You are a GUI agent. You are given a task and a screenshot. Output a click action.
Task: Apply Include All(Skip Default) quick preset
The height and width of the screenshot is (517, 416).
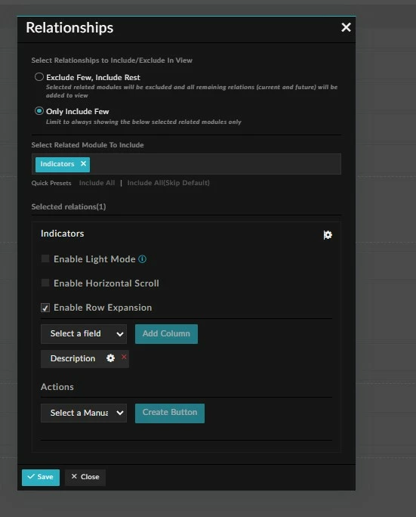168,183
